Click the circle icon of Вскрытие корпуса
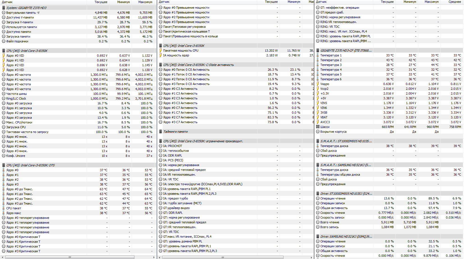The width and height of the screenshot is (464, 259). pyautogui.click(x=318, y=132)
